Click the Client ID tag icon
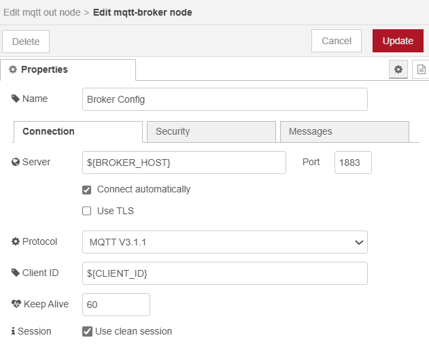Screen dimensions: 429x359 [16, 273]
